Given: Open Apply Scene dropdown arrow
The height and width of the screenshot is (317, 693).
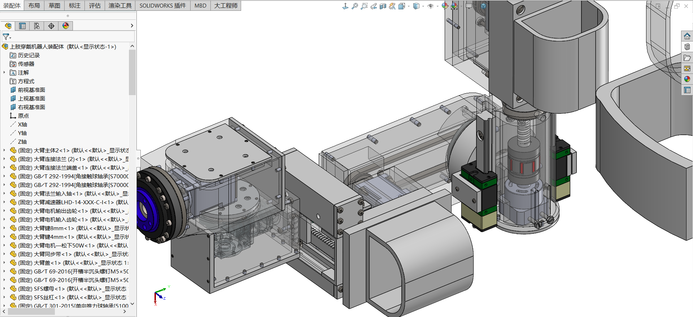Looking at the screenshot, I should click(461, 6).
